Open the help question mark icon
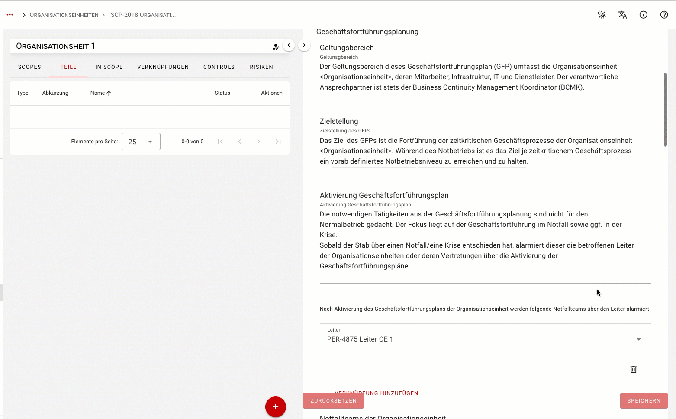The image size is (676, 419). (x=664, y=15)
